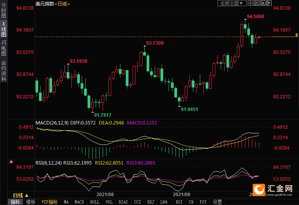The image size is (299, 205).
Task: Select the KDJ indicator
Action: pos(150,202)
